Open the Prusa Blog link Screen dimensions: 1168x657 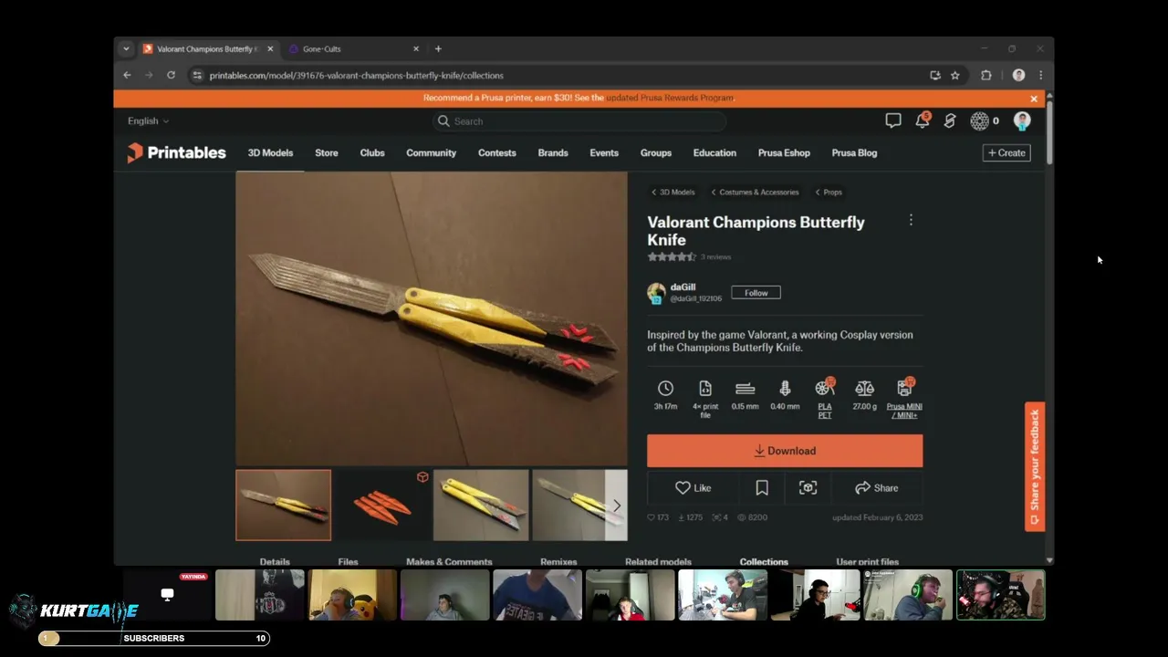click(854, 153)
